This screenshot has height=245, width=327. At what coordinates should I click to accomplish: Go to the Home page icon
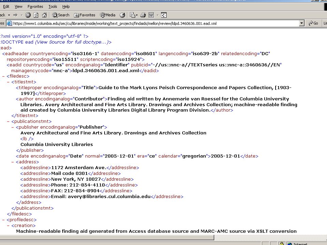point(44,15)
